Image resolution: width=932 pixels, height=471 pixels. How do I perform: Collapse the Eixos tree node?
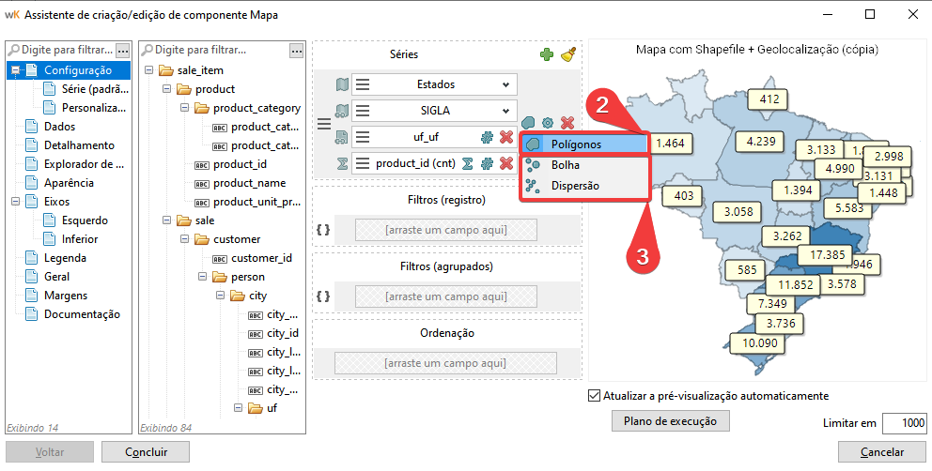pyautogui.click(x=13, y=202)
